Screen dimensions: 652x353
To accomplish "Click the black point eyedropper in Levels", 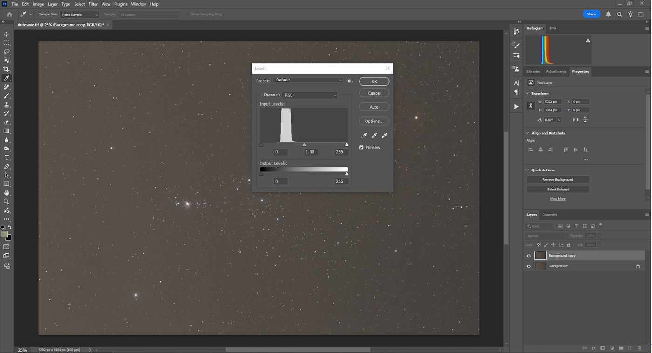I will (364, 136).
